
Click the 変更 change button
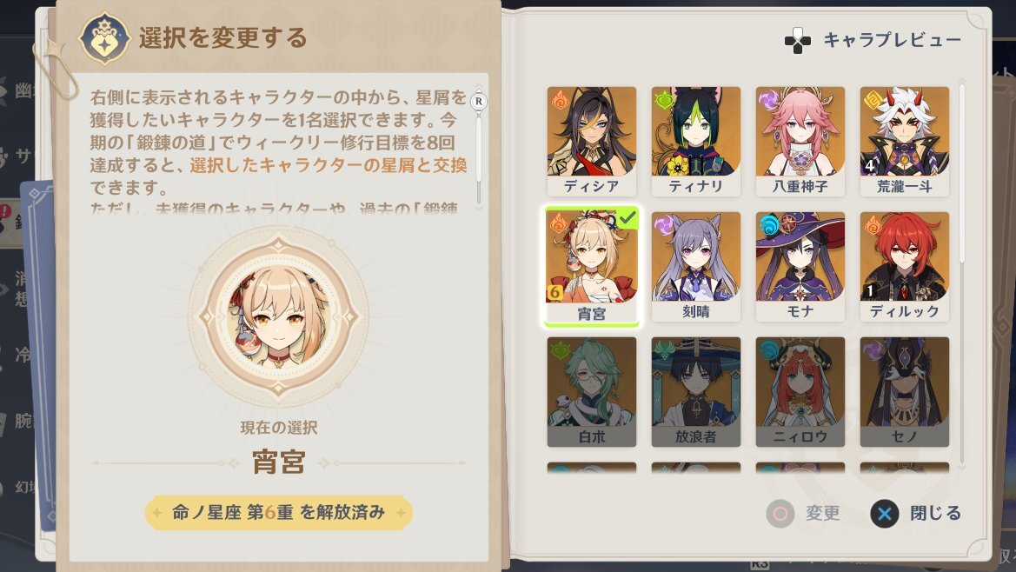[803, 514]
